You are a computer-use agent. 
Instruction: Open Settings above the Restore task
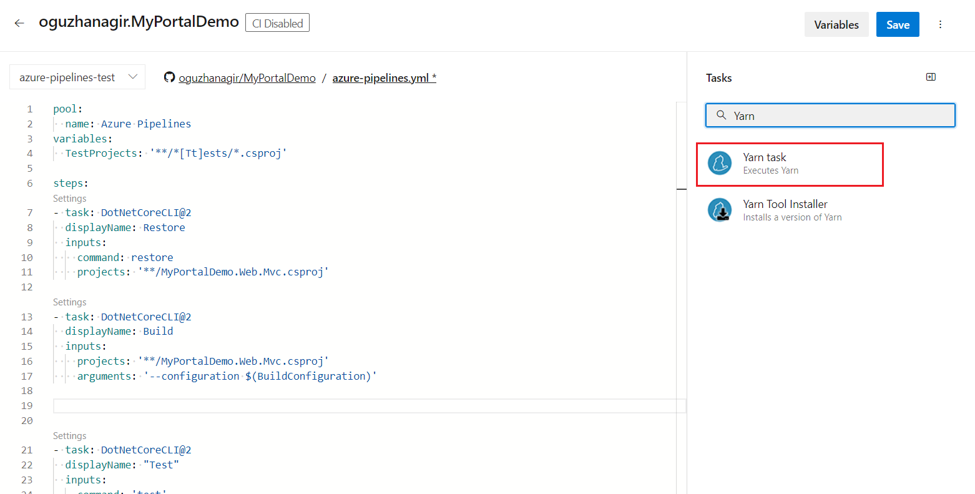[70, 199]
